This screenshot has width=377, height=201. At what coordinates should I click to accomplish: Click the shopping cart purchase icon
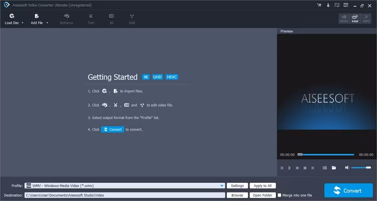coord(319,5)
